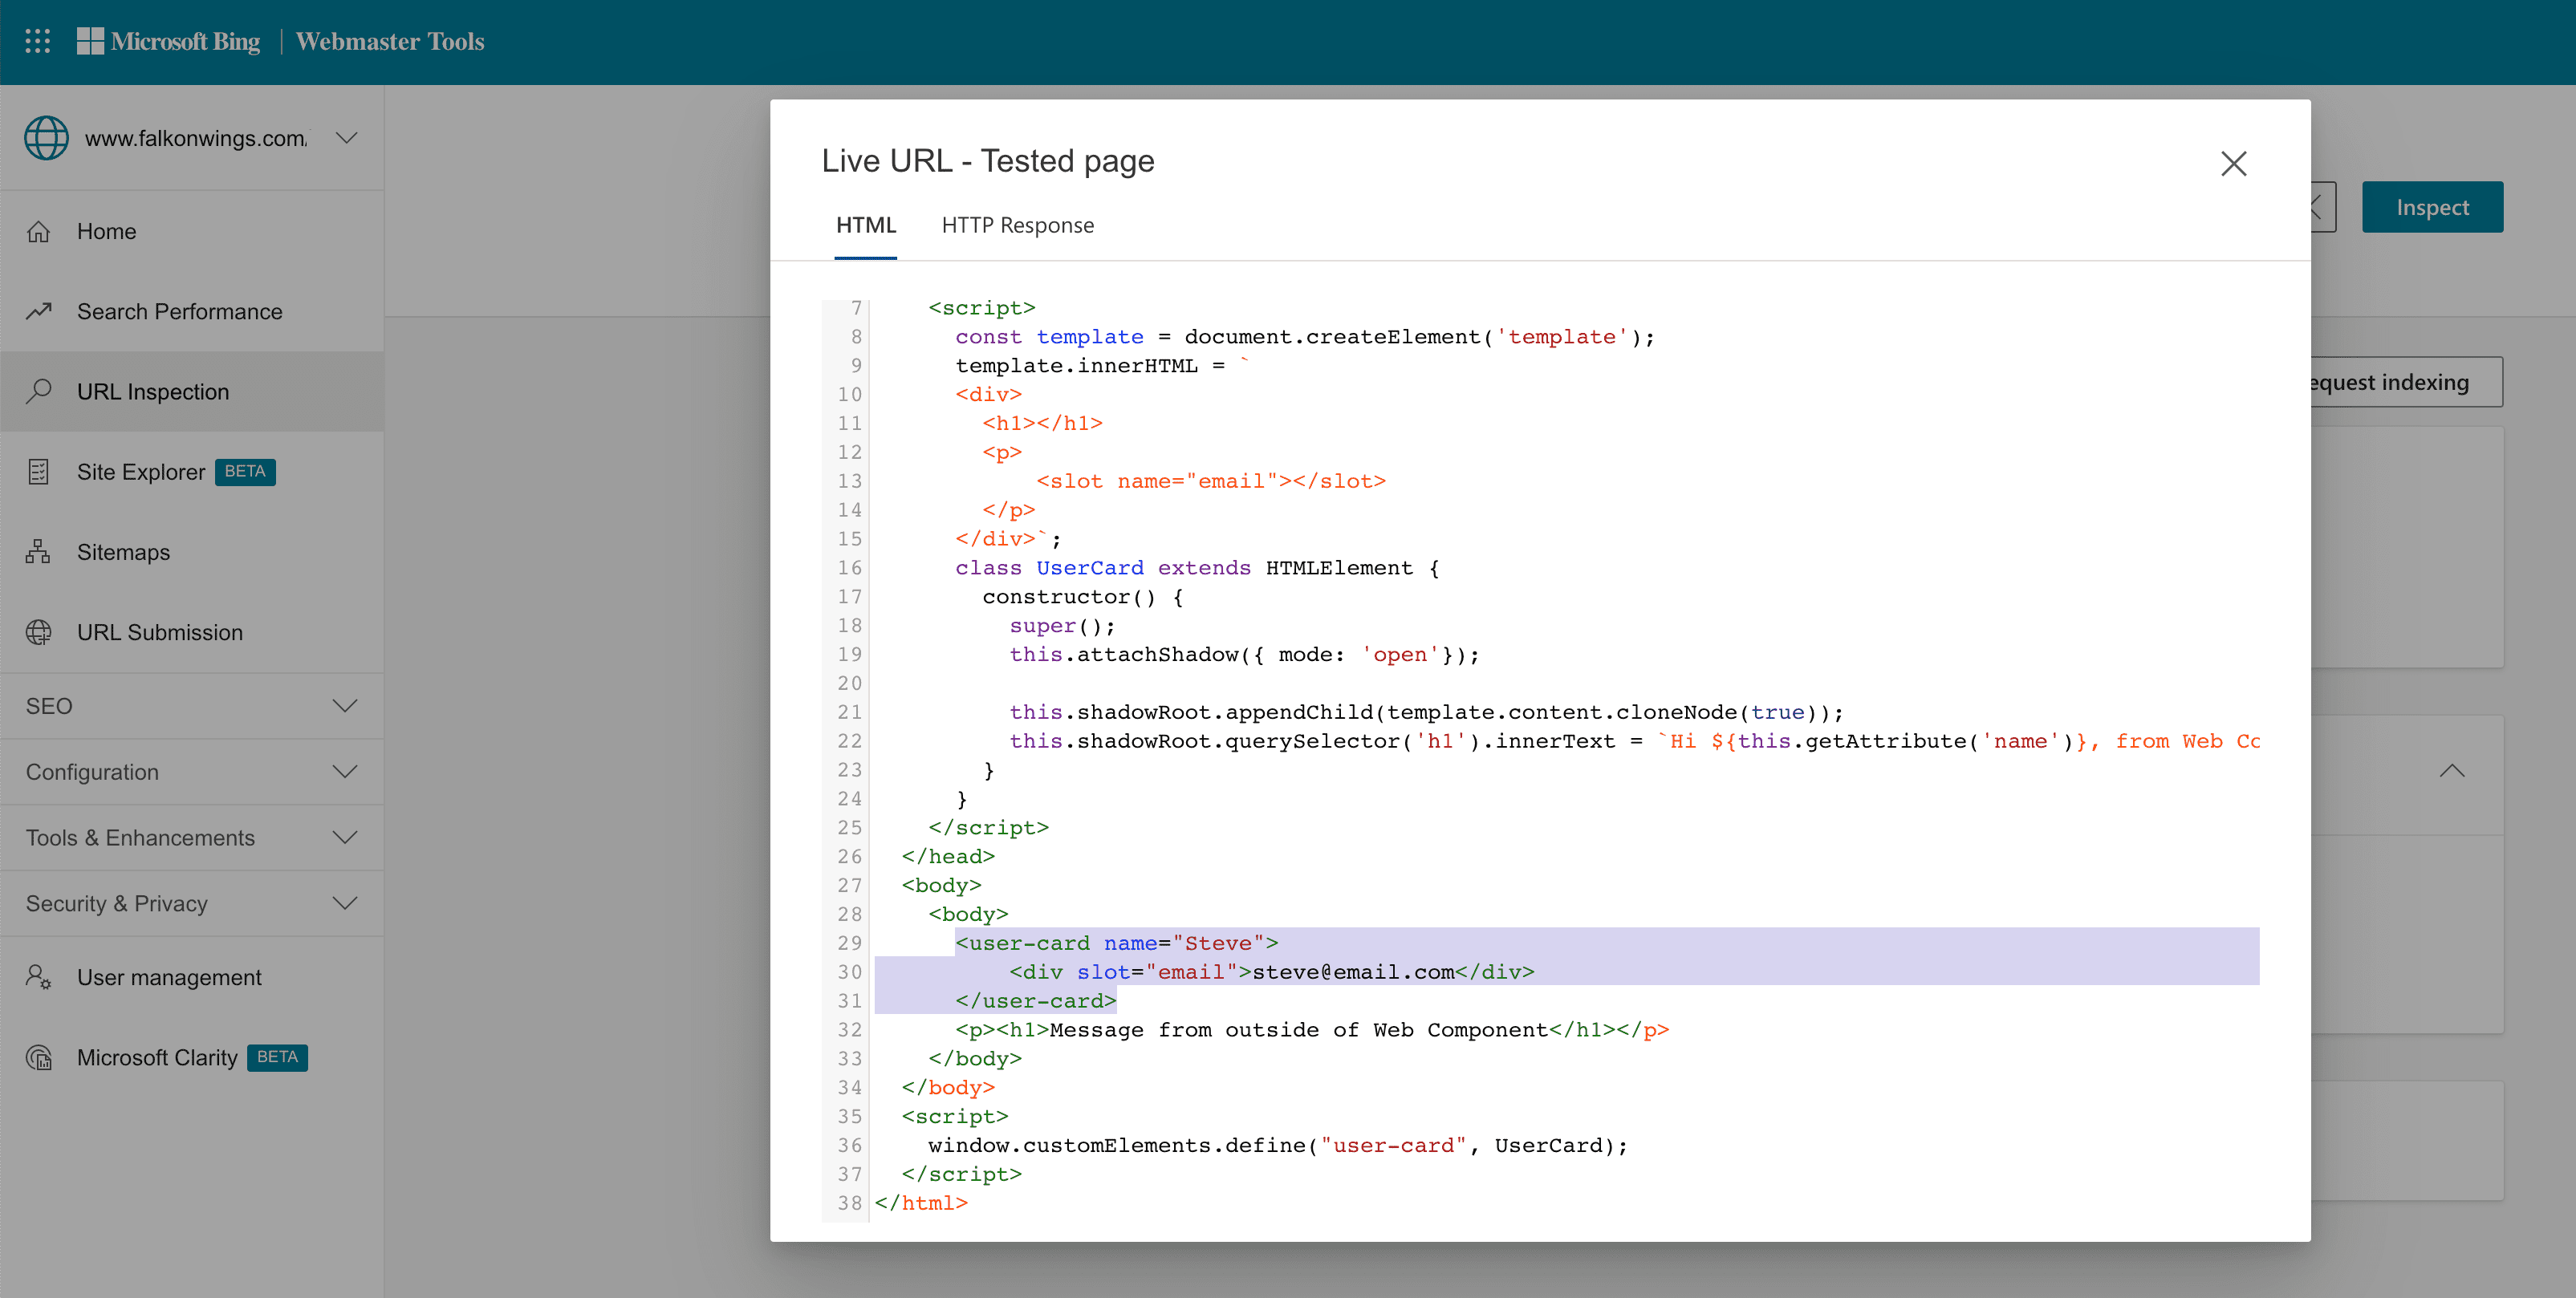The image size is (2576, 1298).
Task: Click the User management person icon
Action: (39, 977)
